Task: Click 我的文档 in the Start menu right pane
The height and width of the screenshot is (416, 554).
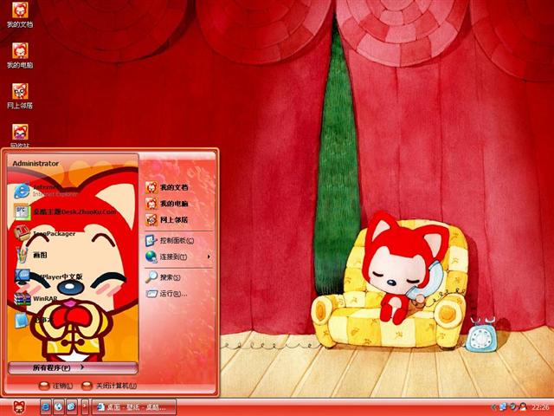Action: (167, 187)
